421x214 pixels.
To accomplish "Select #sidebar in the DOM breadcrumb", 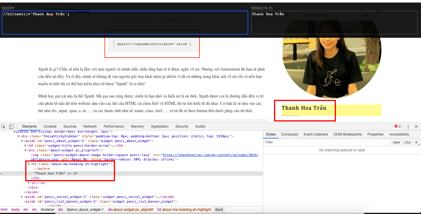I will [x=48, y=210].
